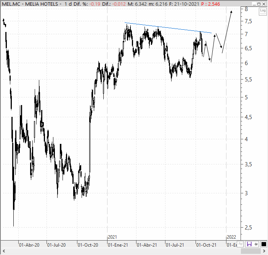Click the maximum value M: 6,342
This screenshot has width=268, height=255.
(x=137, y=4)
